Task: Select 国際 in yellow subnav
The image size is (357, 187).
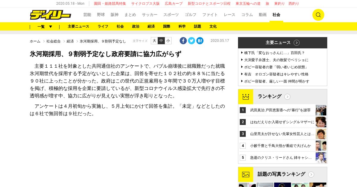Action: pos(167,26)
